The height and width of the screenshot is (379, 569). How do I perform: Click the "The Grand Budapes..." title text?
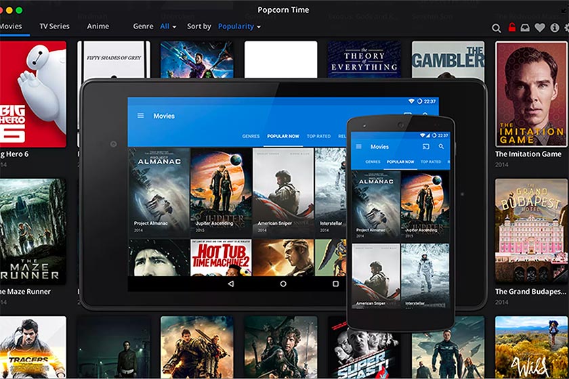[x=530, y=292]
